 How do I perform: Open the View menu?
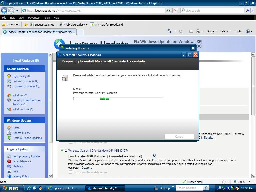coord(21,18)
